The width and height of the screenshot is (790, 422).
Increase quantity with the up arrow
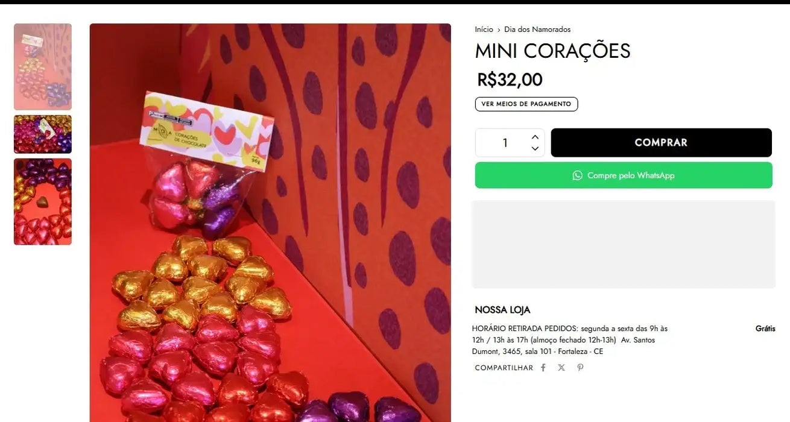(535, 137)
